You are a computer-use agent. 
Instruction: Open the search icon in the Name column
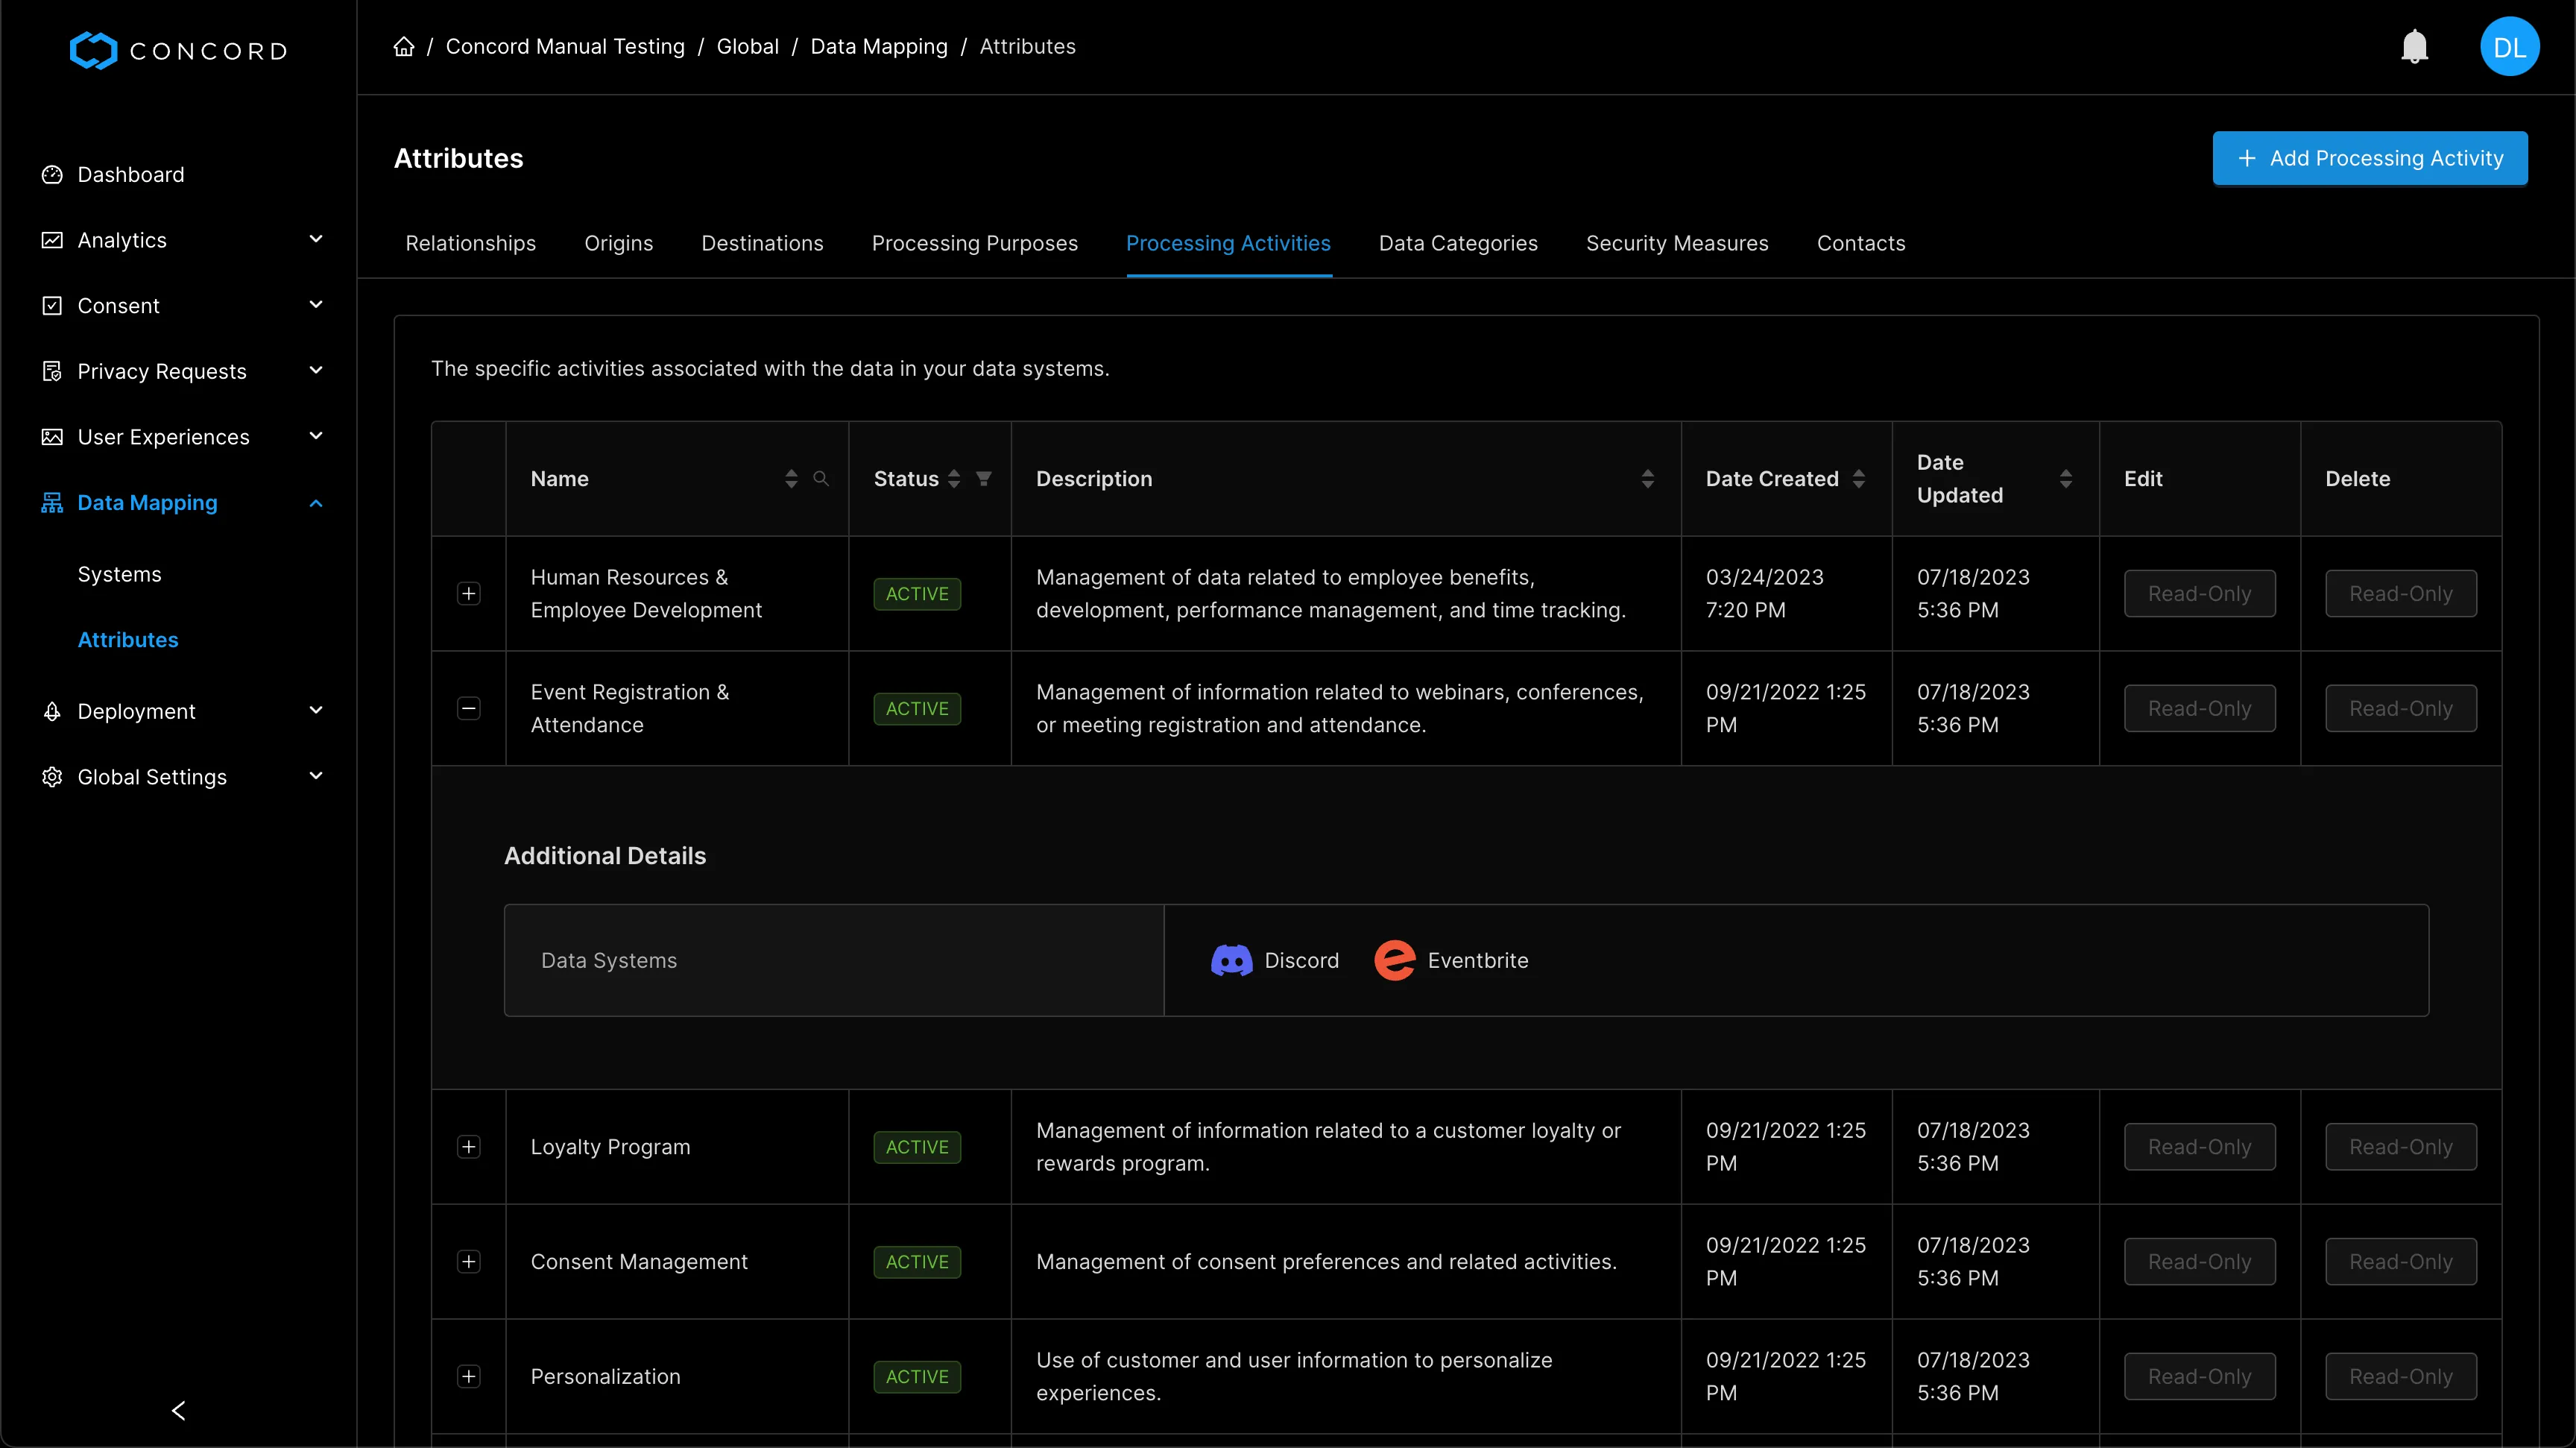tap(820, 479)
